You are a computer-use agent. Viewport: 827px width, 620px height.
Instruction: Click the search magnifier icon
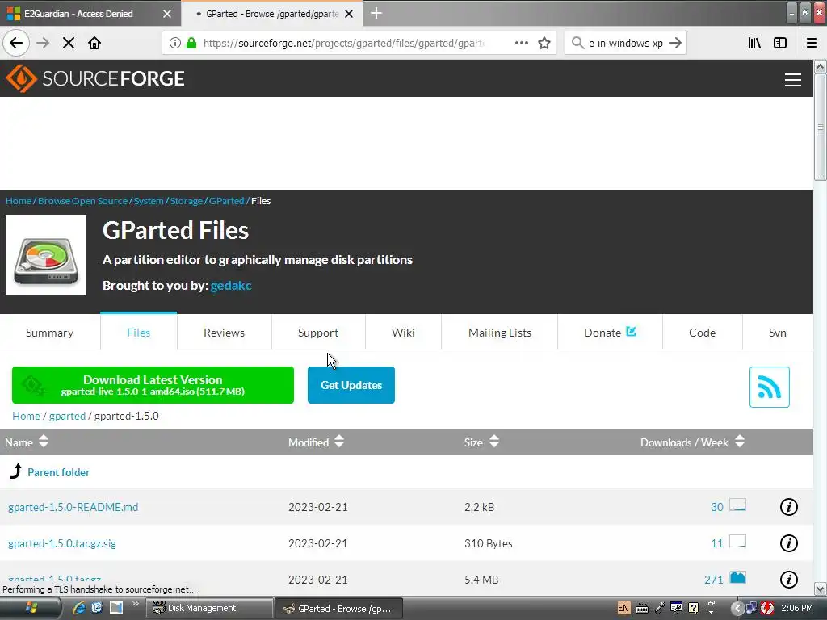[578, 43]
